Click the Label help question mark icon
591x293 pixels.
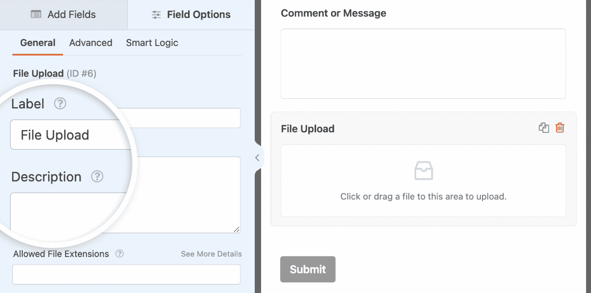coord(60,104)
